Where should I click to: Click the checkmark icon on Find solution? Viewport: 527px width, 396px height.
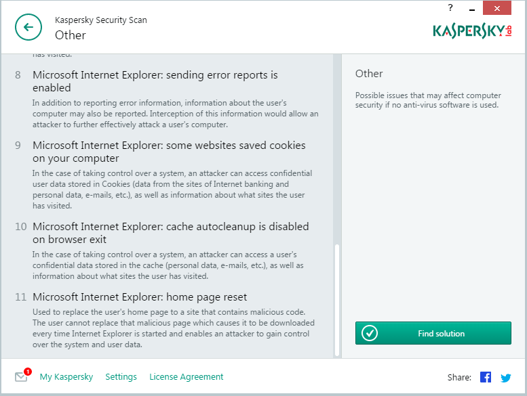(369, 333)
